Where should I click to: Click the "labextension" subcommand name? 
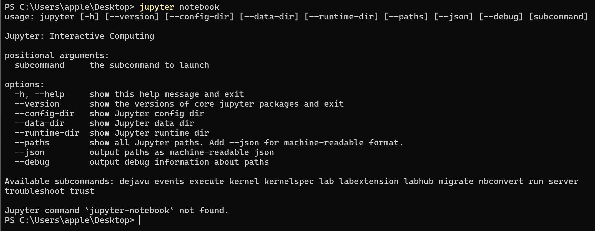[369, 181]
